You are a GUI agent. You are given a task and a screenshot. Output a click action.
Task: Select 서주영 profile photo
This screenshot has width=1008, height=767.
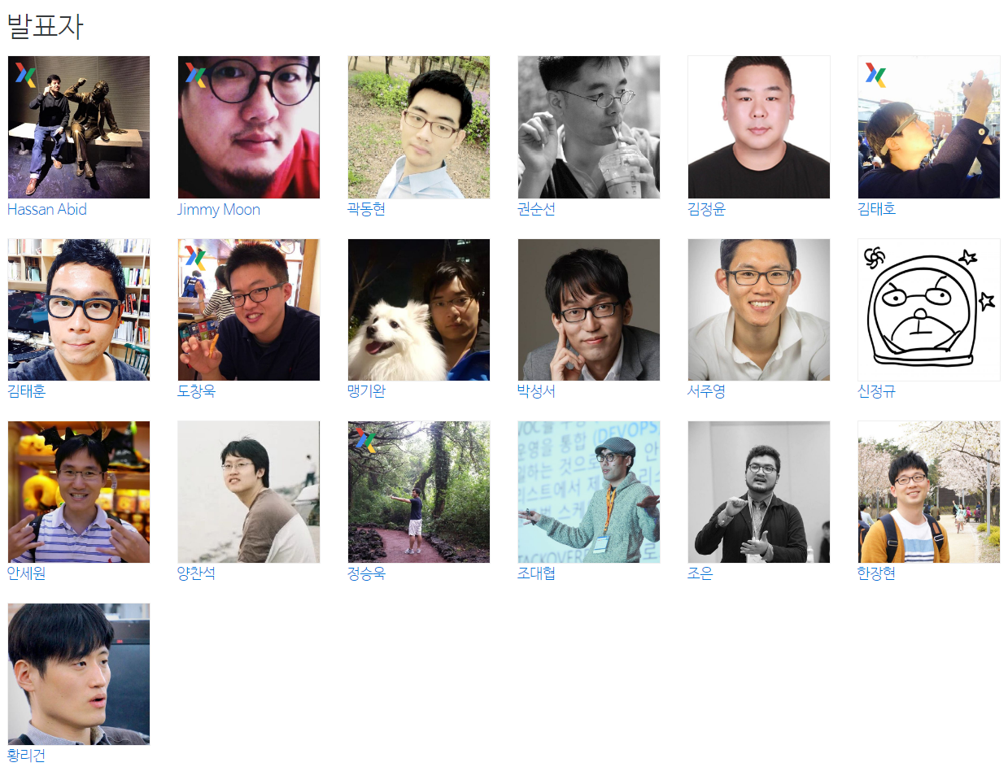[x=759, y=310]
